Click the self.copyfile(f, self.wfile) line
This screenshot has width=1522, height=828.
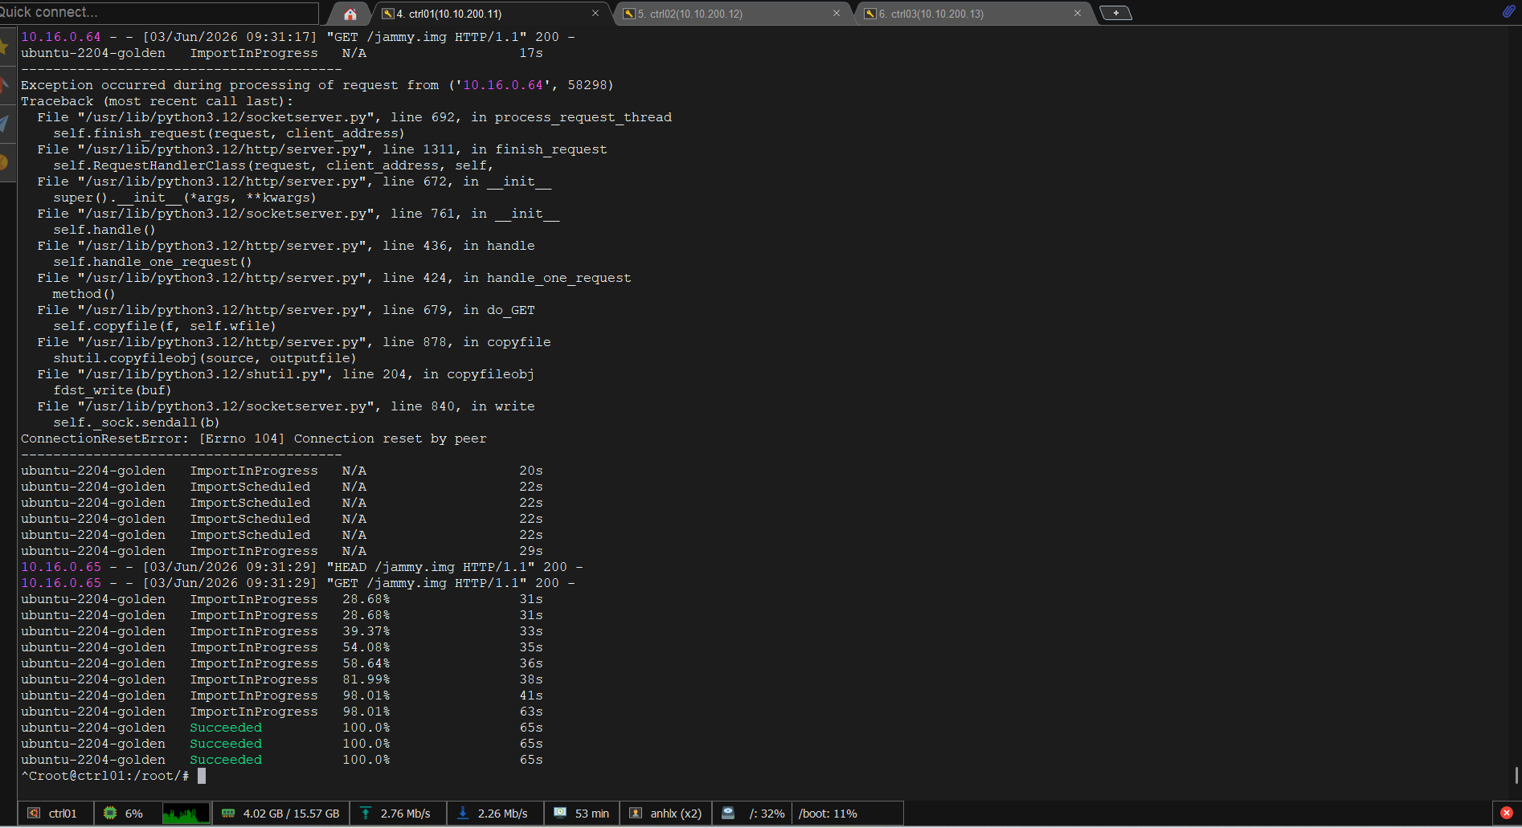pyautogui.click(x=165, y=326)
